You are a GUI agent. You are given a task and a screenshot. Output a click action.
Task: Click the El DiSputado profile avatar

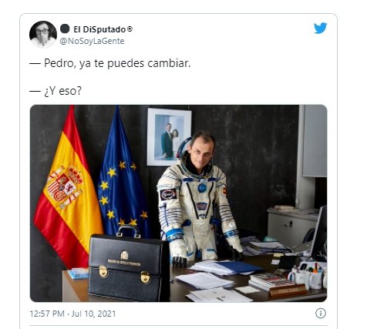click(x=43, y=35)
